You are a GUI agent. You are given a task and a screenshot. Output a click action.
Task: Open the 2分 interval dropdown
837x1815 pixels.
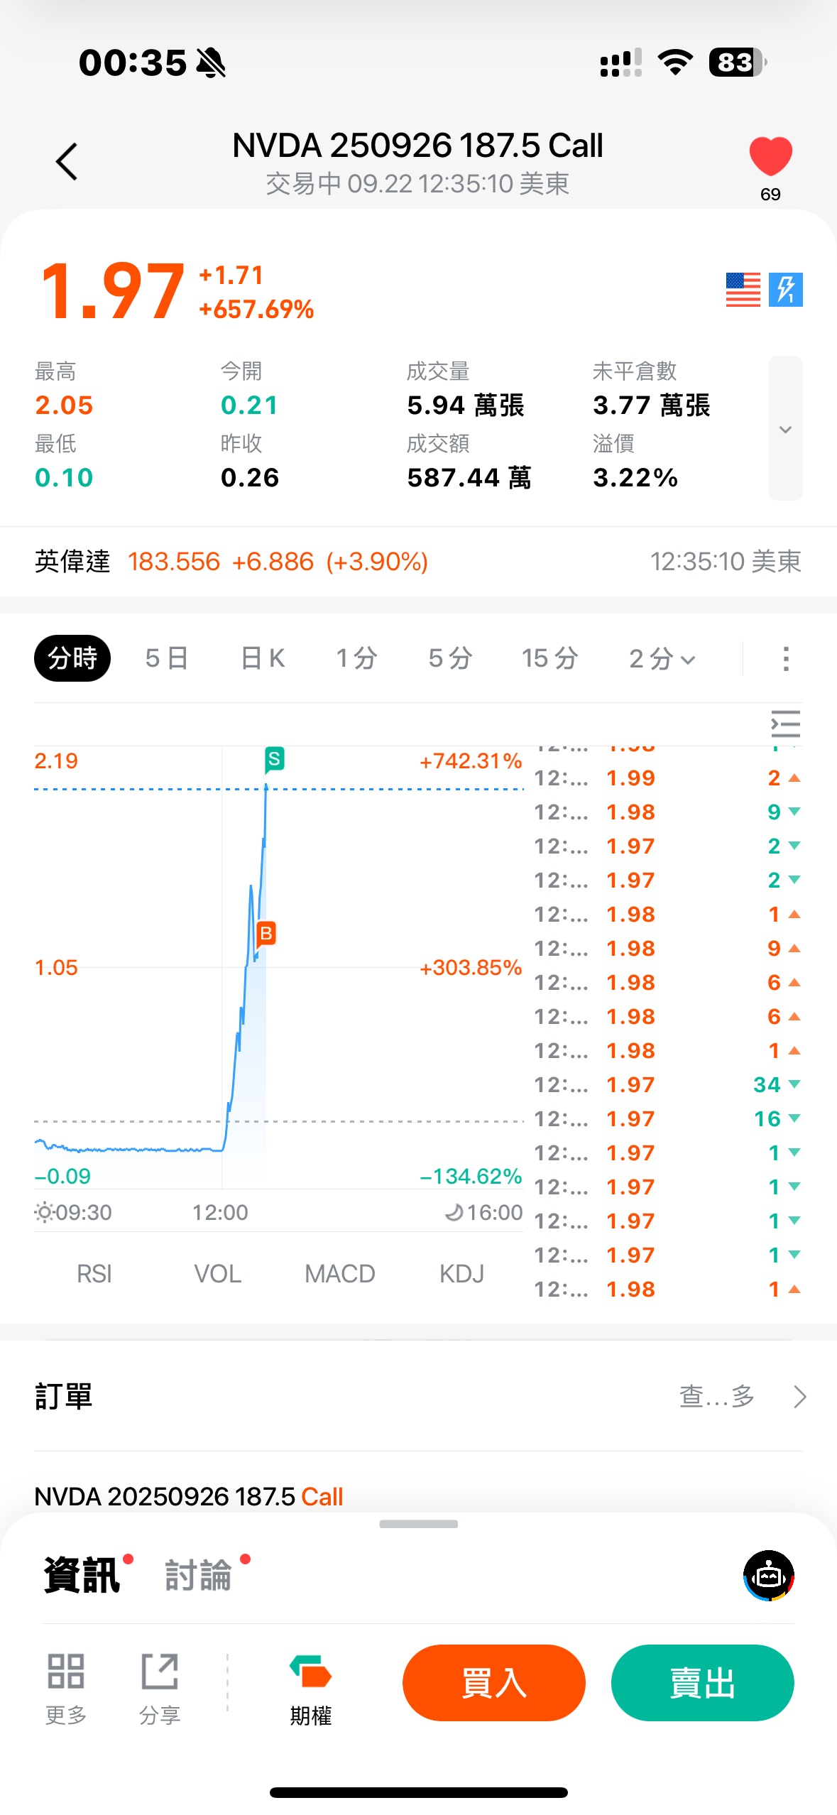pos(662,658)
